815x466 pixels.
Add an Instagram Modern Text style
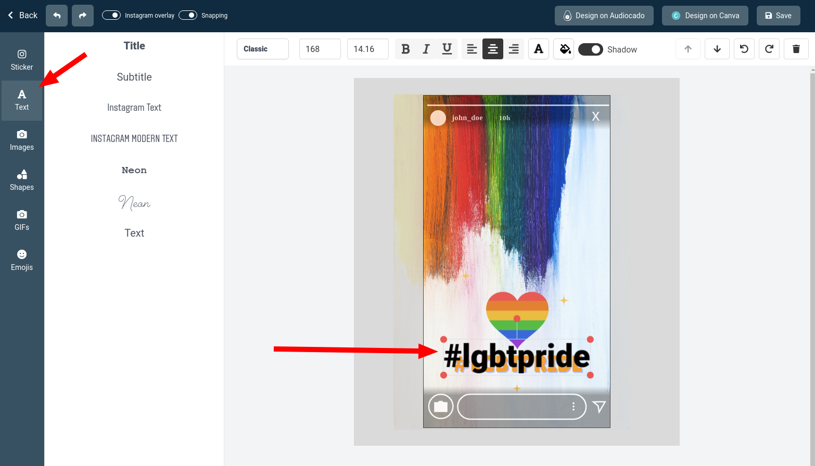click(134, 139)
